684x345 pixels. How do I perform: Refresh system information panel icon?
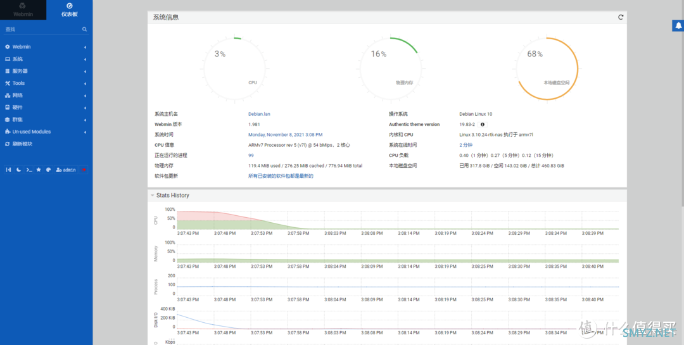621,17
